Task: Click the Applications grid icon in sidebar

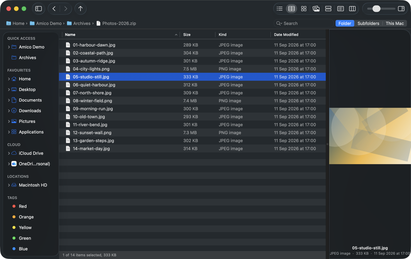Action: 14,132
